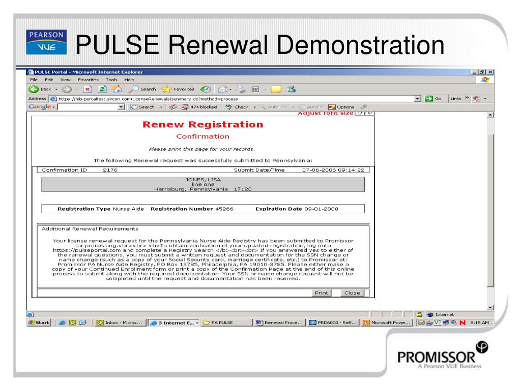Open the View menu
521x390 pixels.
(66, 80)
